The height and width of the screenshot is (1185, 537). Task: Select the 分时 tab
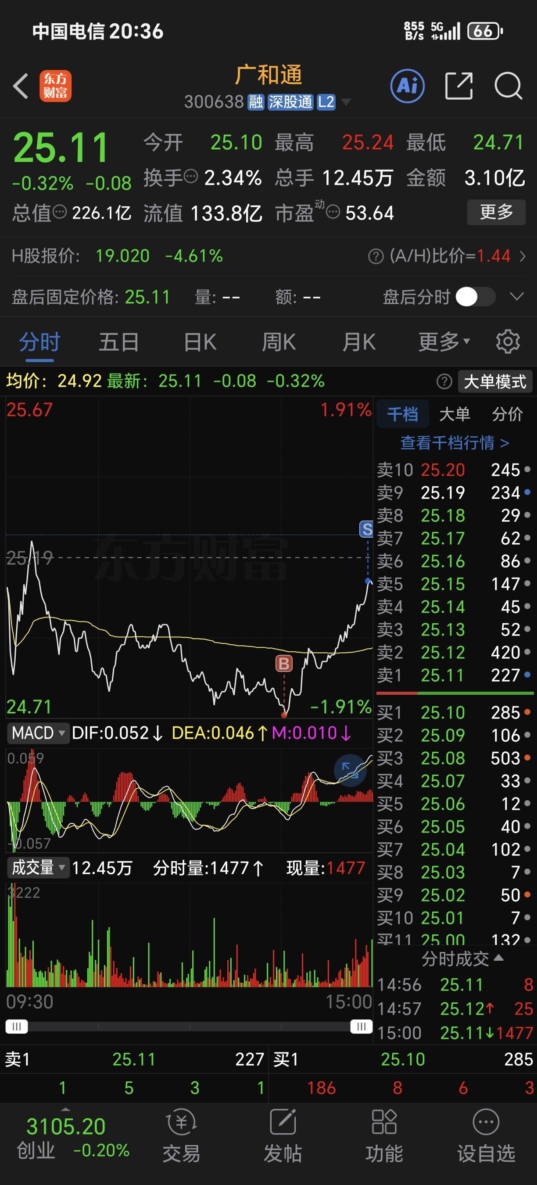tap(39, 342)
